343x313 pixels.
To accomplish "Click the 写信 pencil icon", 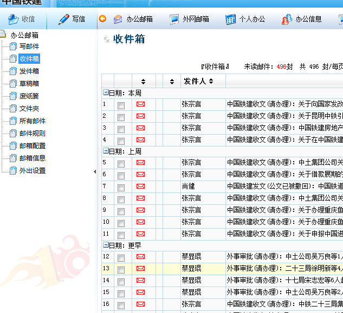I will tap(64, 19).
